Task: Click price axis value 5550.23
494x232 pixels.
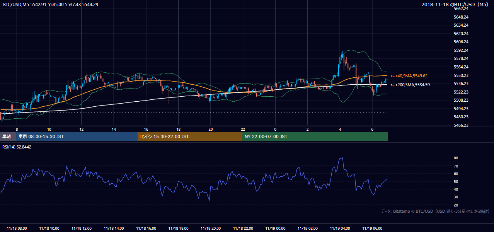Action: pos(461,75)
